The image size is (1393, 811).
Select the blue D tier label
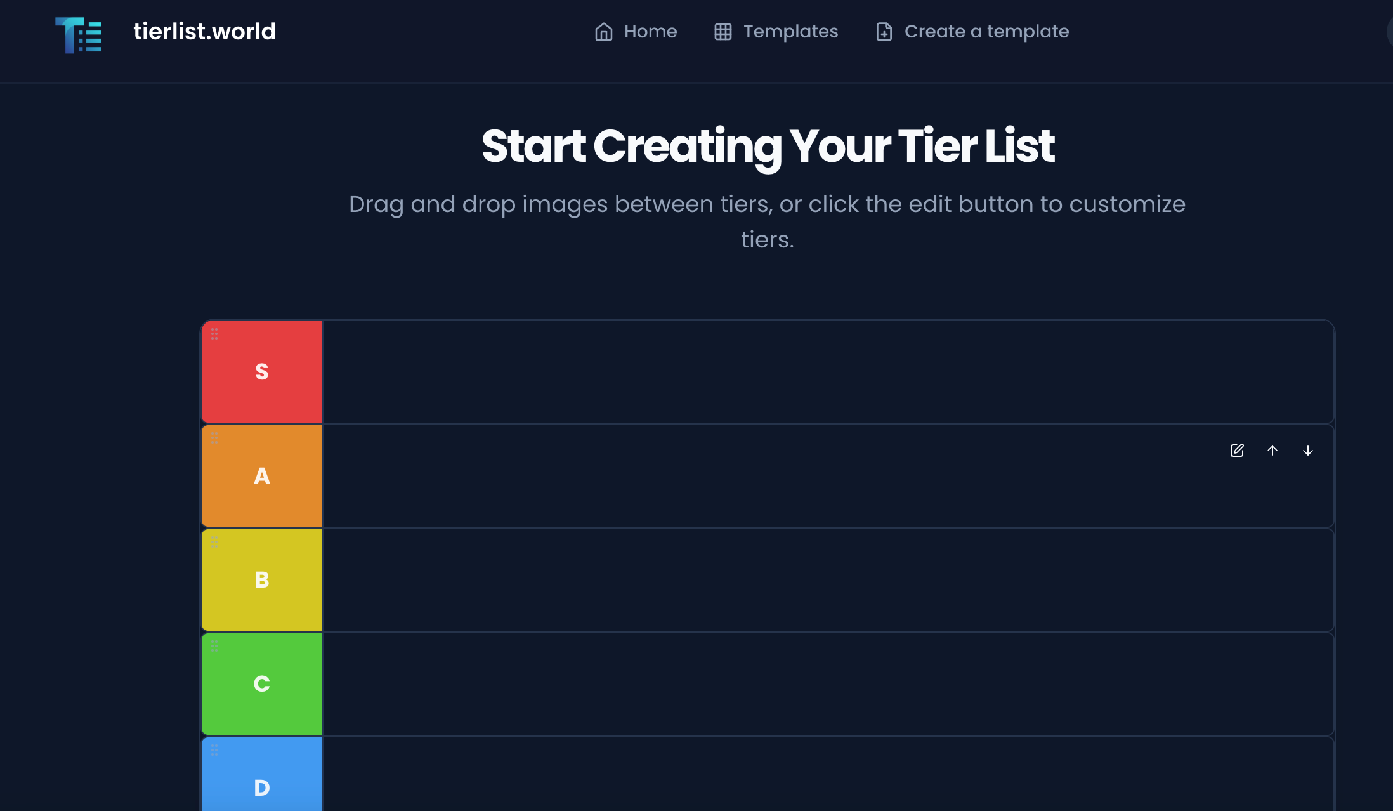(x=262, y=774)
